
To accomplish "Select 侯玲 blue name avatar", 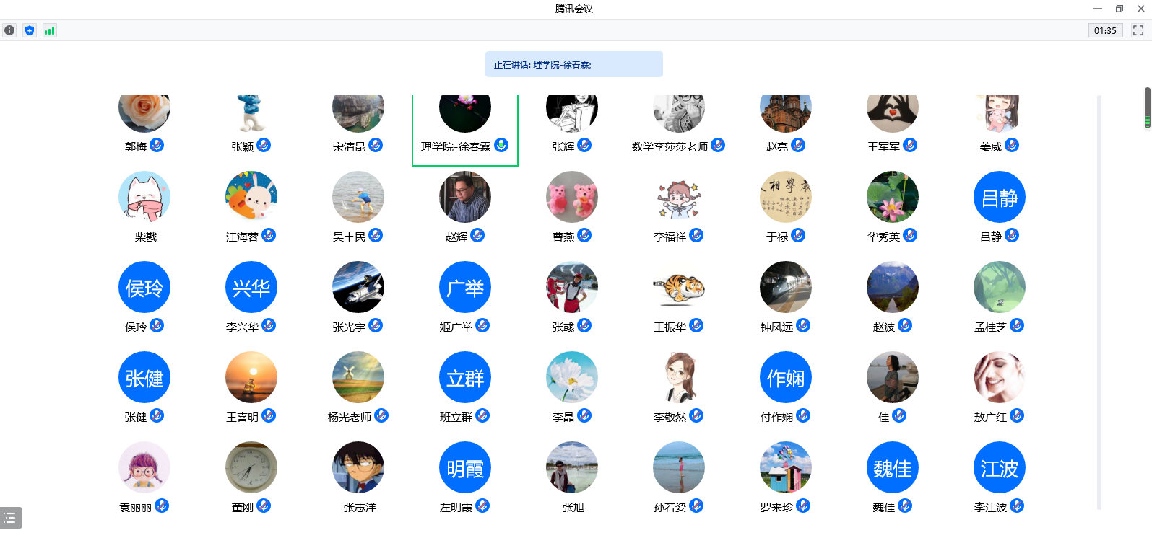I will coord(144,287).
